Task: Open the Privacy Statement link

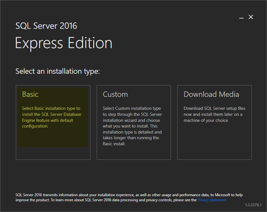Action: point(212,200)
